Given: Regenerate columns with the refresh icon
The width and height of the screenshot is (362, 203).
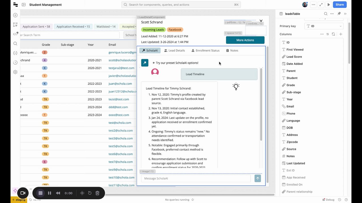Looking at the screenshot, I should point(333,34).
